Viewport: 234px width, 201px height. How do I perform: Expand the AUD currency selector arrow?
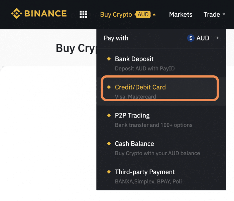[217, 38]
